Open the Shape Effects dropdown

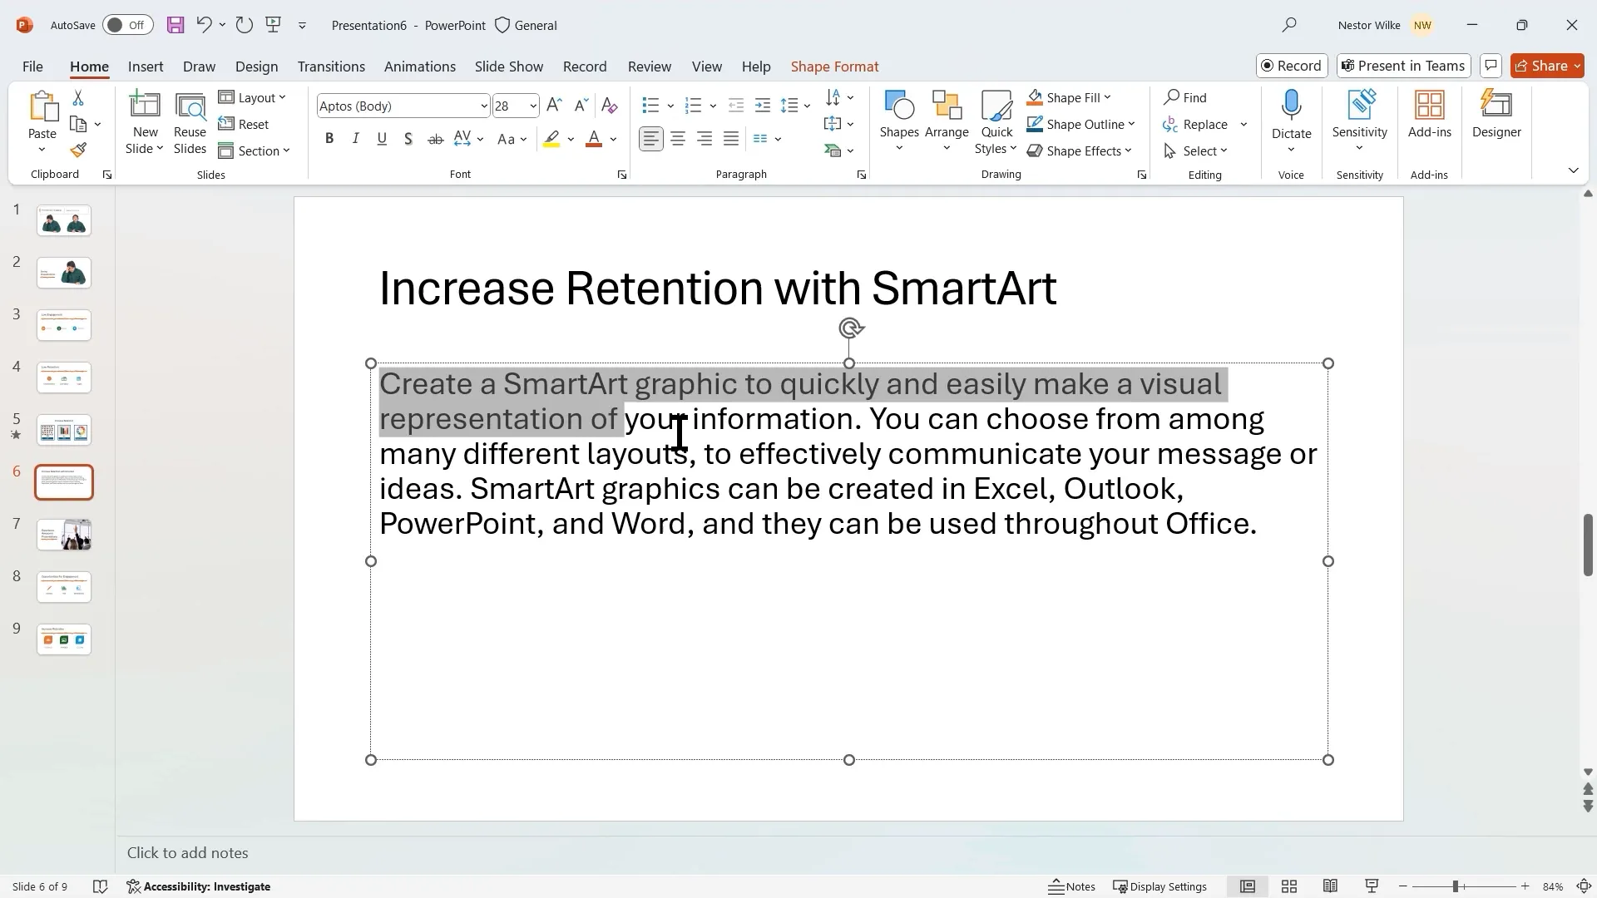[x=1080, y=150]
